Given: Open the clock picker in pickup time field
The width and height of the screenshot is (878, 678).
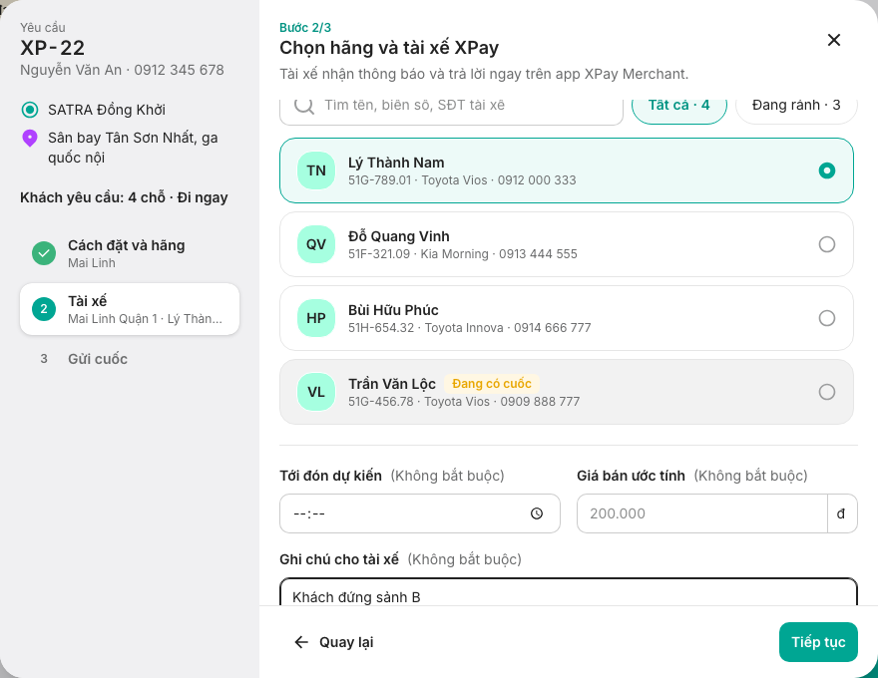Looking at the screenshot, I should click(x=537, y=513).
